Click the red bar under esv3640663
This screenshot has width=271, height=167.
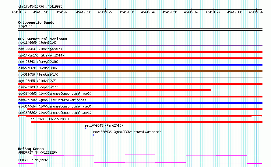140,97
